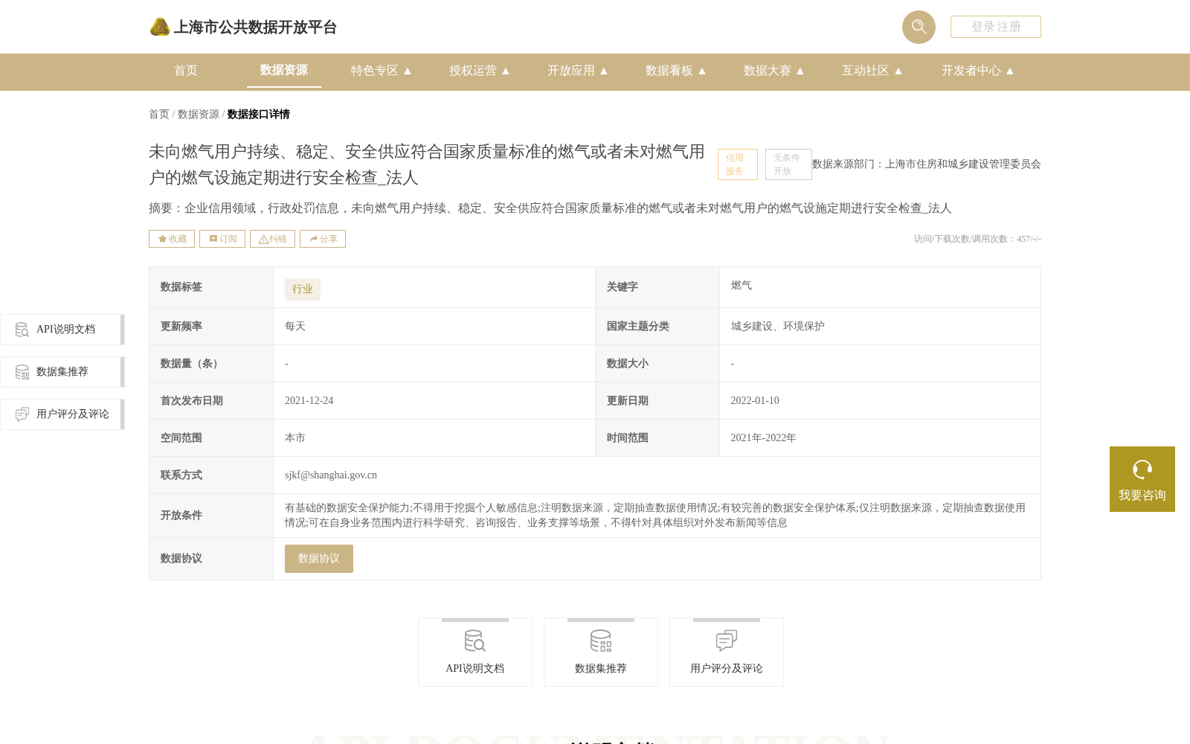Image resolution: width=1190 pixels, height=744 pixels.
Task: Click the 空间范围 value 本市
Action: 295,438
